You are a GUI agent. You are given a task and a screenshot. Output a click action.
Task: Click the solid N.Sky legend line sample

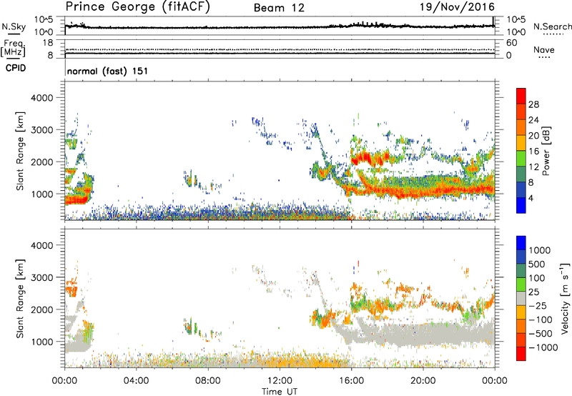click(x=14, y=34)
